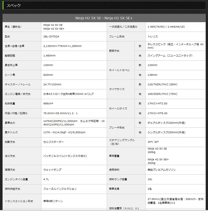Click the wheelbase value 1,480mm
The image size is (208, 211).
click(49, 56)
